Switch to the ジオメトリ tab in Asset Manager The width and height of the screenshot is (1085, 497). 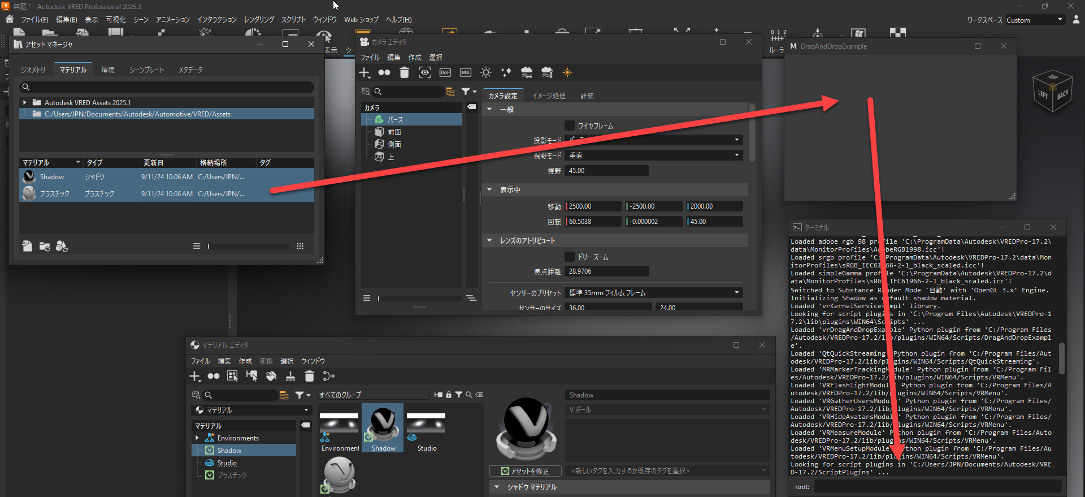(33, 70)
